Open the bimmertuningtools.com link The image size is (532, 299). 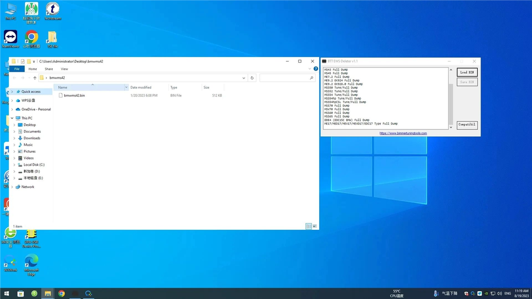(403, 133)
